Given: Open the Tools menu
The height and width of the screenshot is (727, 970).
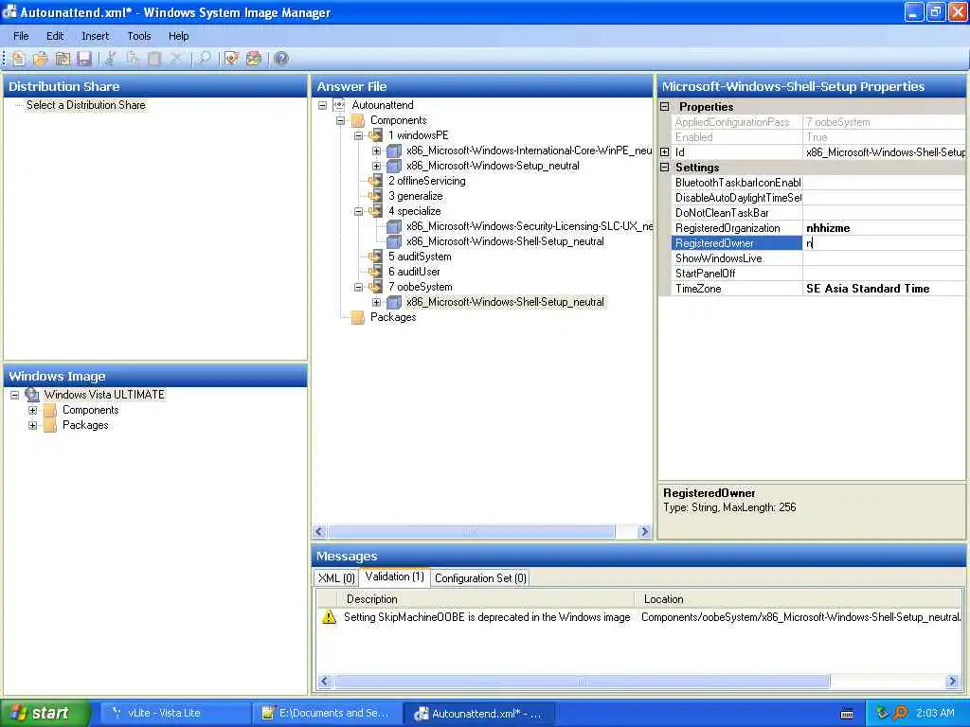Looking at the screenshot, I should coord(139,36).
